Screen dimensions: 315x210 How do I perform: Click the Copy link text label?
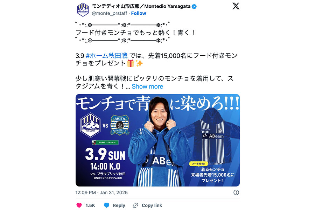tap(152, 205)
